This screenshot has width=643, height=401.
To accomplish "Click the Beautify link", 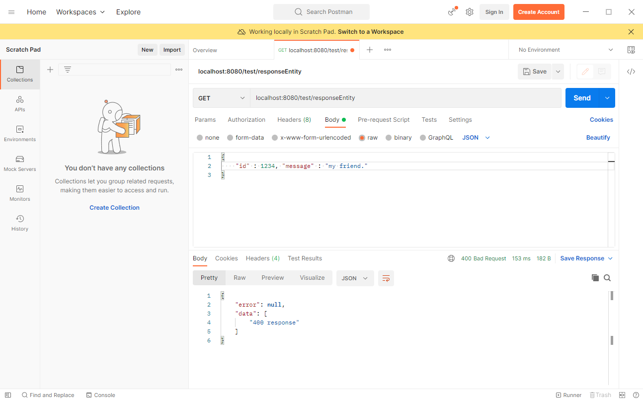I will point(598,138).
